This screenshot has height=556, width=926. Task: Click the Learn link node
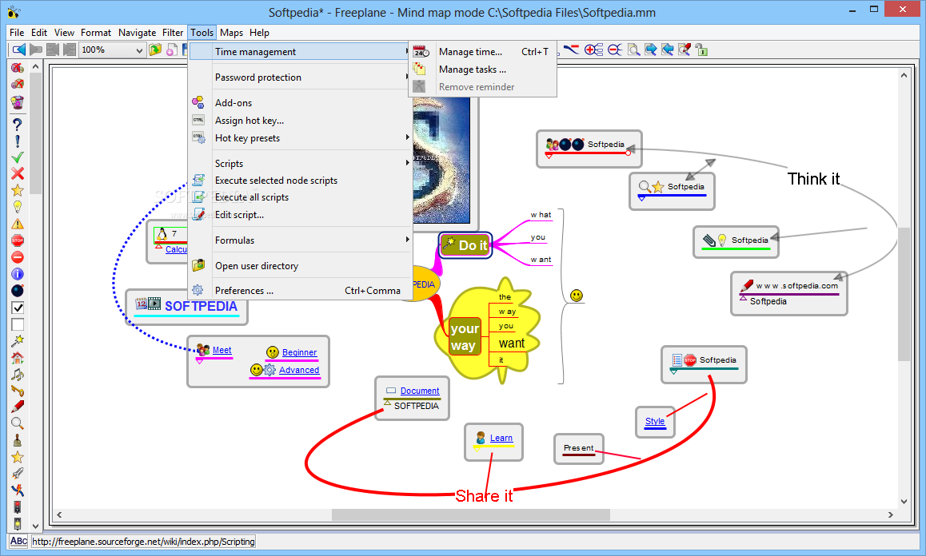(x=501, y=438)
